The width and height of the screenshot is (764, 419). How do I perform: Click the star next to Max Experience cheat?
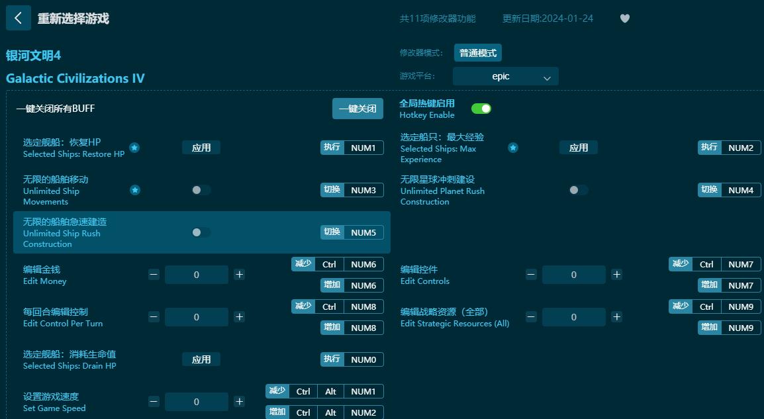513,148
